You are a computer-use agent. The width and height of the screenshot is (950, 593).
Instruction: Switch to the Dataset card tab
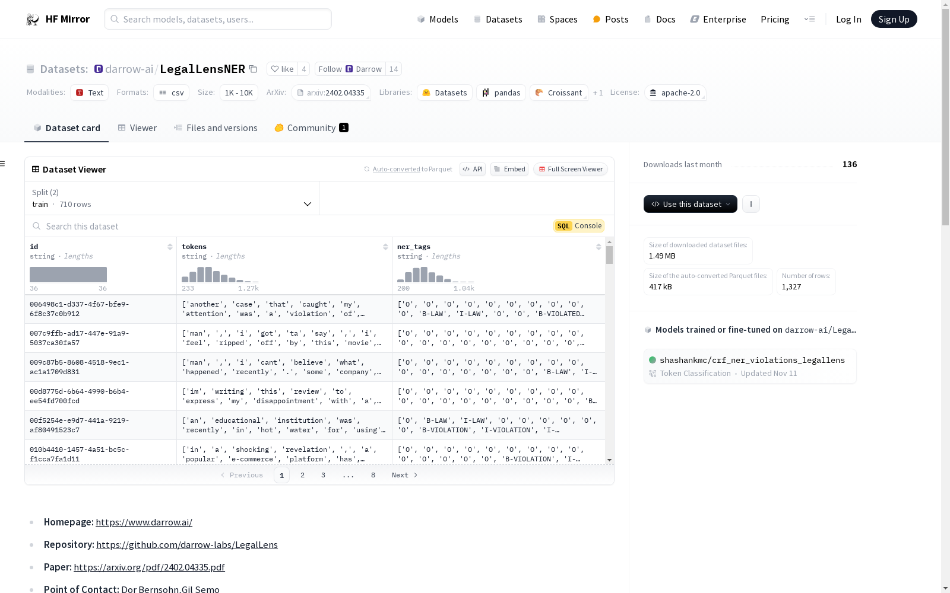[x=66, y=128]
